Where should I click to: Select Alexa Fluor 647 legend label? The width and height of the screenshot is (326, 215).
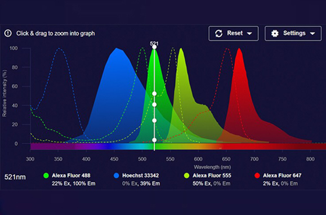(x=282, y=176)
